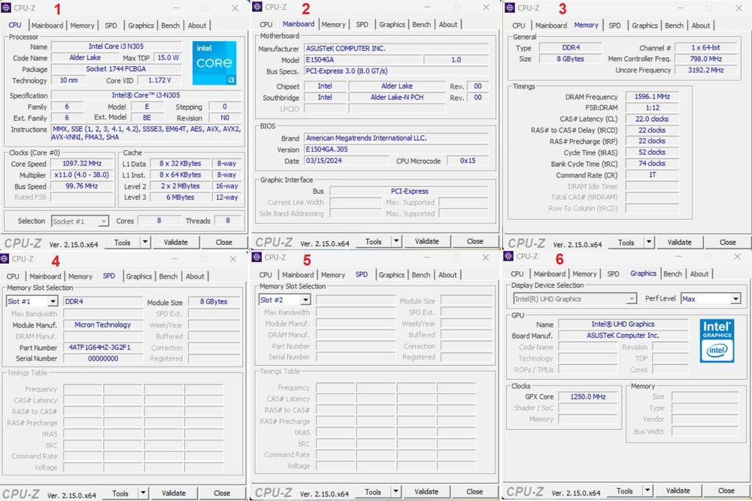Click the Bus Specs. value PCI-Express 3.0
This screenshot has height=501, width=752.
396,71
